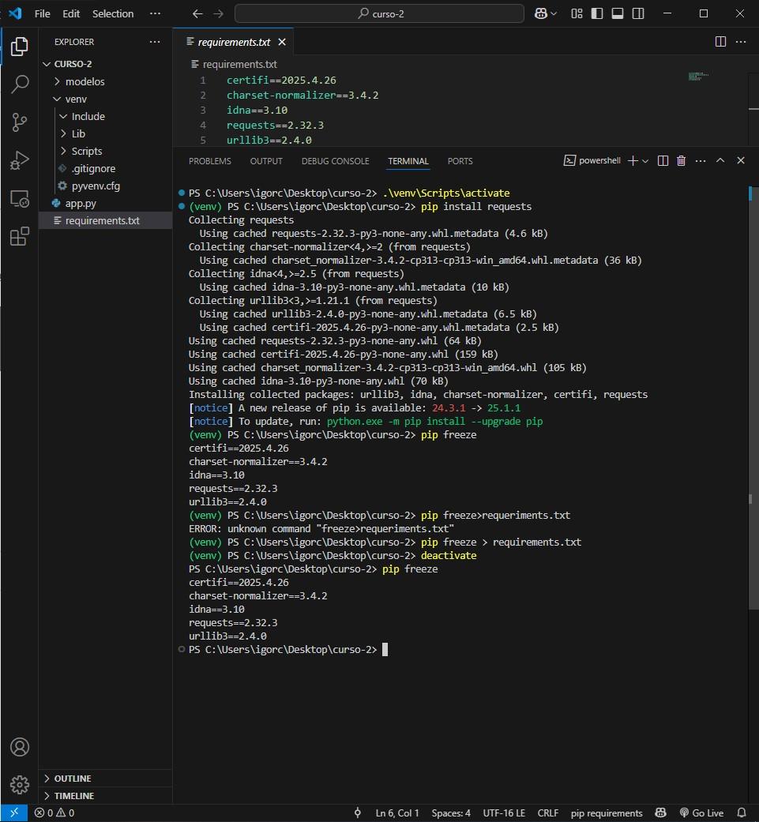759x822 pixels.
Task: Switch to the Ports tab
Action: pyautogui.click(x=460, y=161)
